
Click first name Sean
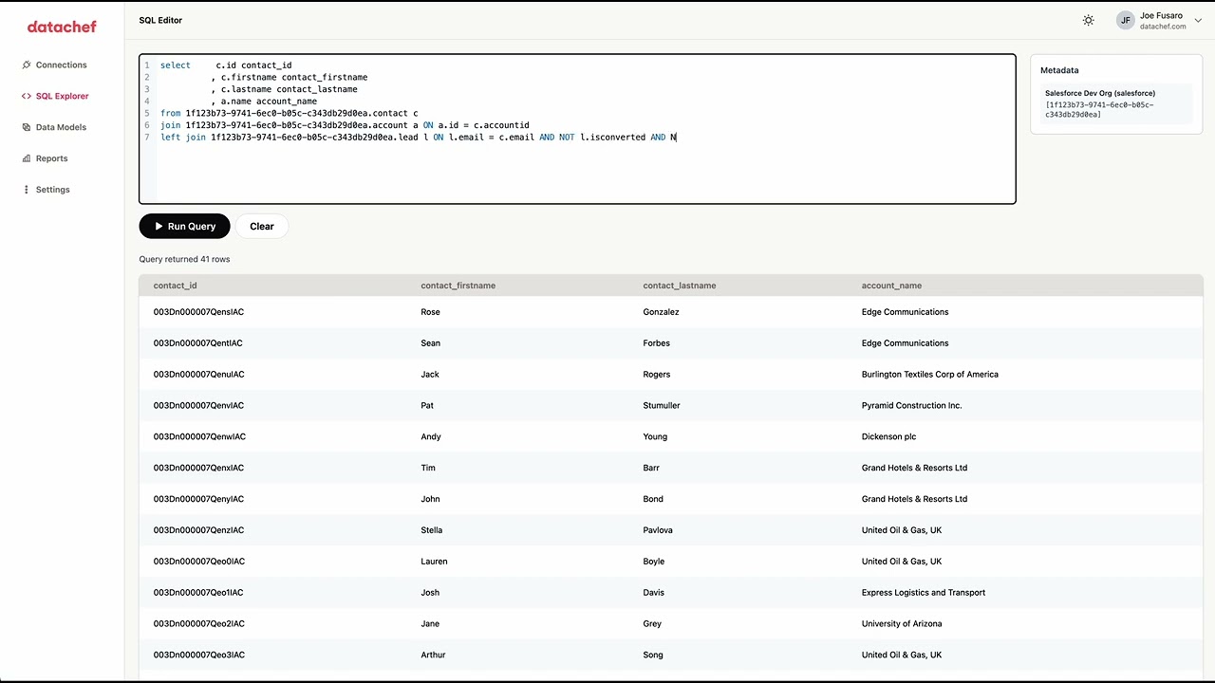click(x=430, y=343)
